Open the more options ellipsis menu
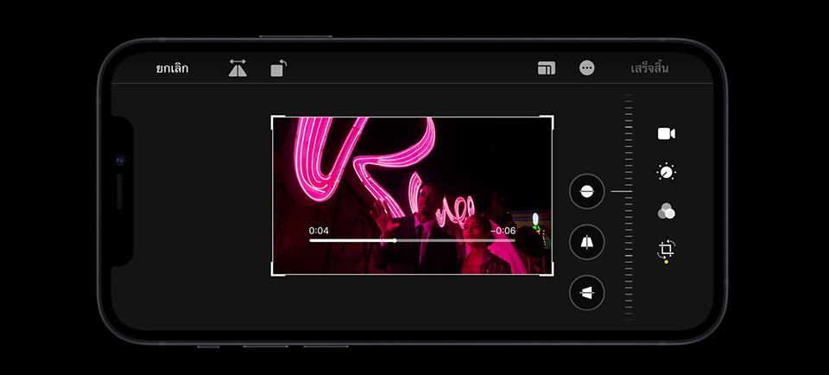This screenshot has width=829, height=375. point(587,68)
